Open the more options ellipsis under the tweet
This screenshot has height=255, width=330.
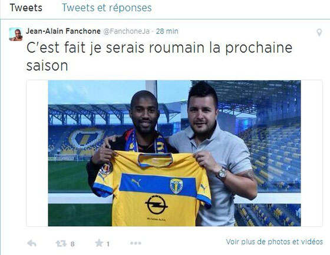pyautogui.click(x=136, y=243)
